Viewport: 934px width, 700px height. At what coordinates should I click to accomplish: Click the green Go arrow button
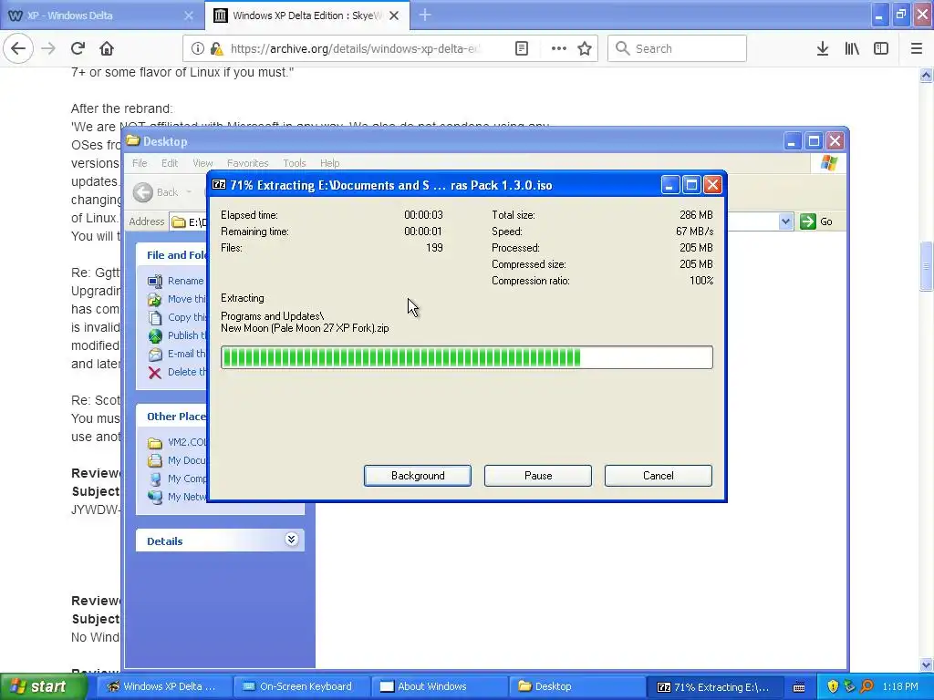(808, 222)
